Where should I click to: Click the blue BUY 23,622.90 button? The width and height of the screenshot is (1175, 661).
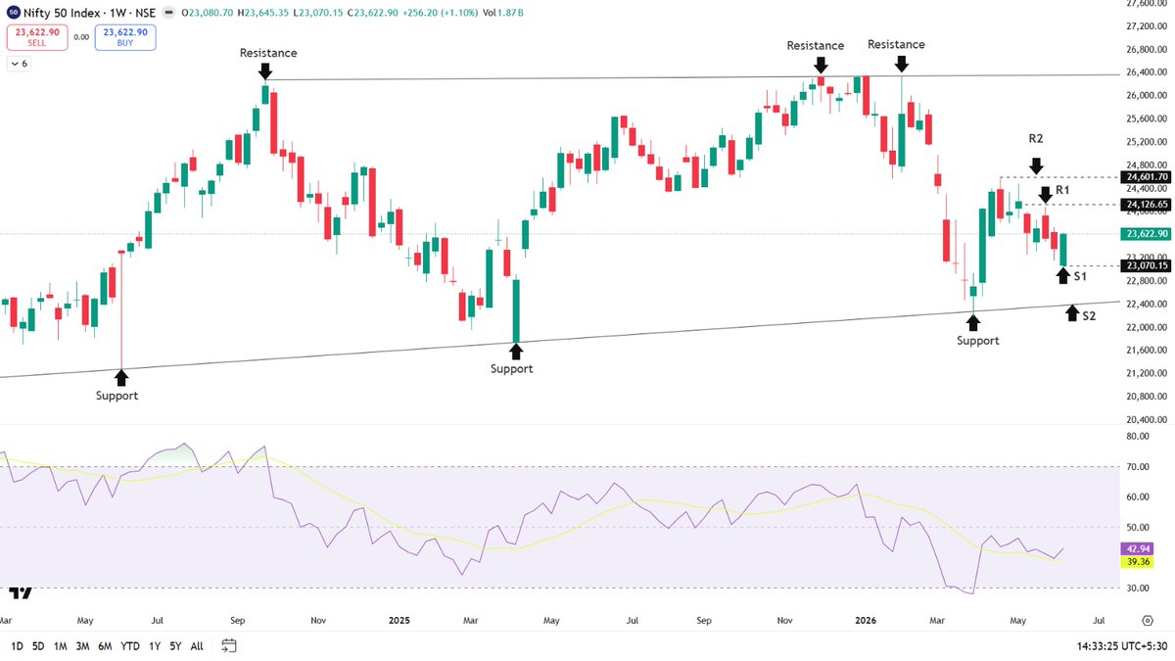(x=126, y=37)
